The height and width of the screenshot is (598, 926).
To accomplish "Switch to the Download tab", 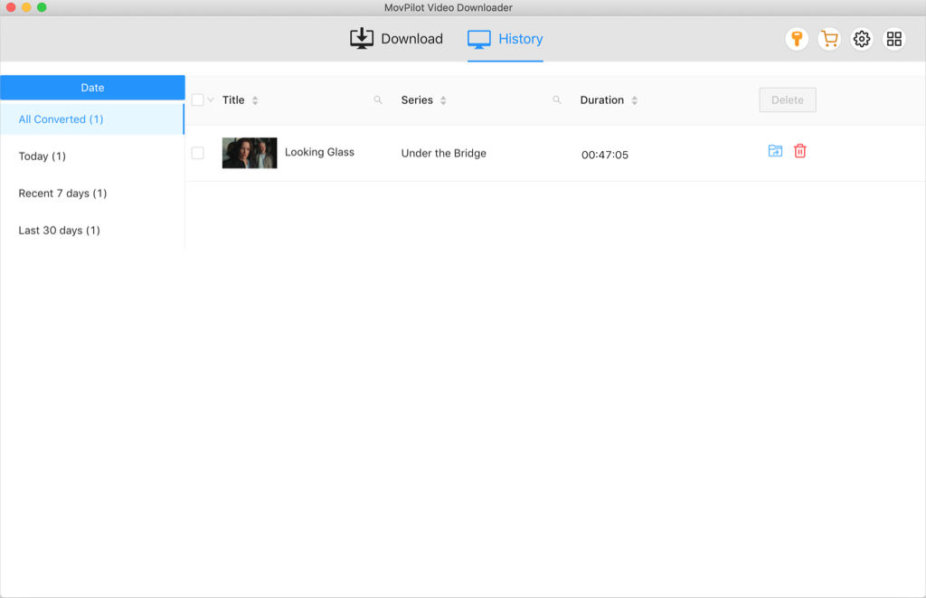I will tap(397, 39).
